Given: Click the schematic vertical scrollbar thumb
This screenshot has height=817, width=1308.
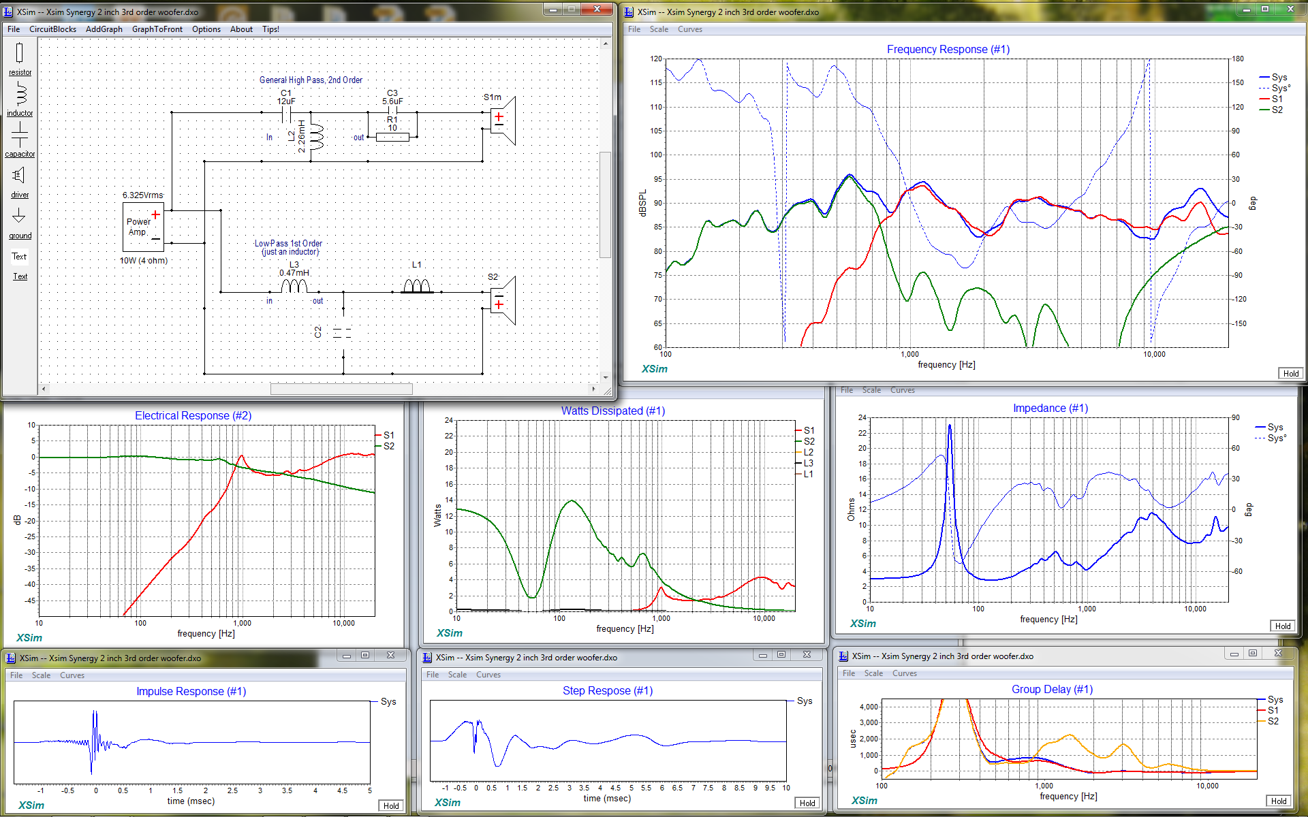Looking at the screenshot, I should tap(606, 205).
